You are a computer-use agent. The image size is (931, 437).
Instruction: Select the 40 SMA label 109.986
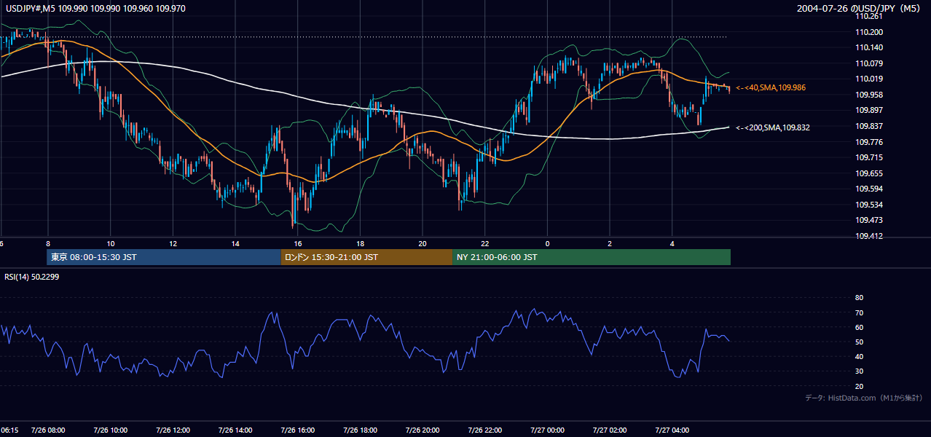tap(771, 87)
